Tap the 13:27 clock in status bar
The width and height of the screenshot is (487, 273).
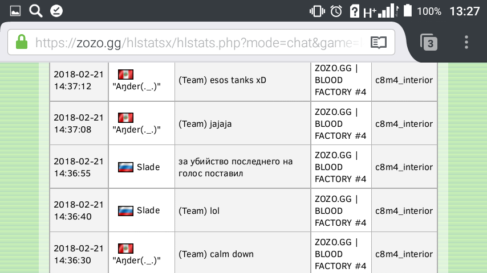[x=464, y=11]
